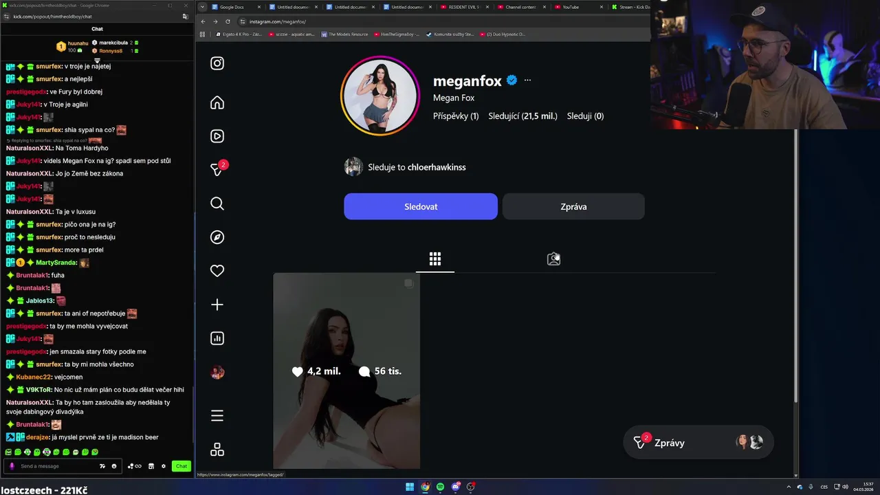Open the bookmarks apps grid icon
Image resolution: width=880 pixels, height=495 pixels.
(202, 34)
